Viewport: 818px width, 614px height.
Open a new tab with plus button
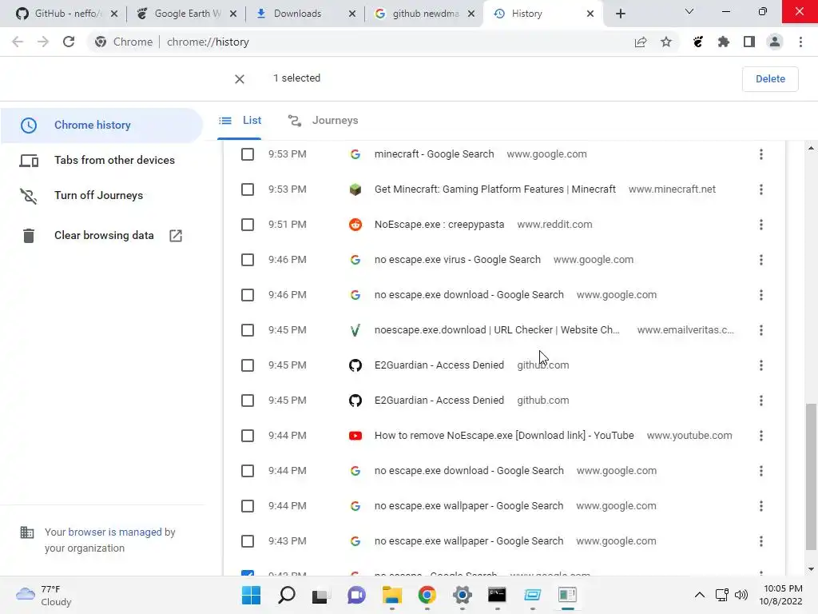point(620,14)
